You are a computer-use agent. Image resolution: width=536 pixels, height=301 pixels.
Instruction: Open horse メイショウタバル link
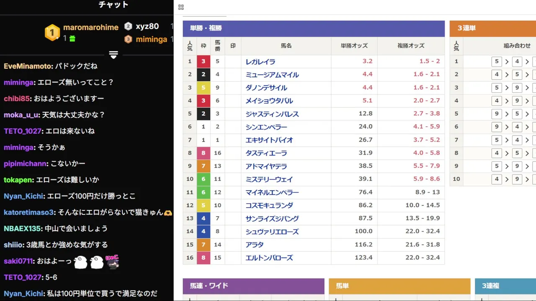pos(269,101)
